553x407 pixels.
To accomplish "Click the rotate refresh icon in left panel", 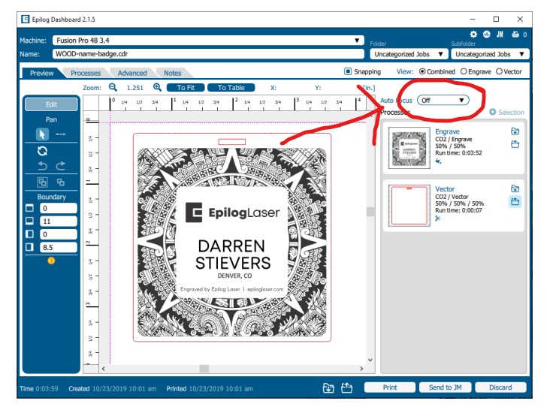I will click(x=43, y=151).
